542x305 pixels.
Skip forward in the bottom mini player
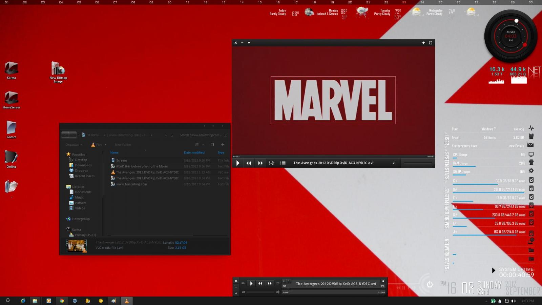tap(270, 283)
